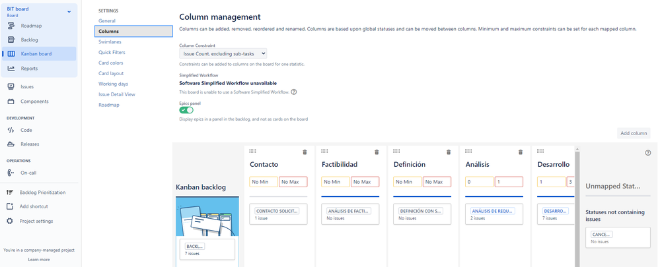Toggle the Epics panel switch
Viewport: 660px width, 267px height.
coord(186,110)
